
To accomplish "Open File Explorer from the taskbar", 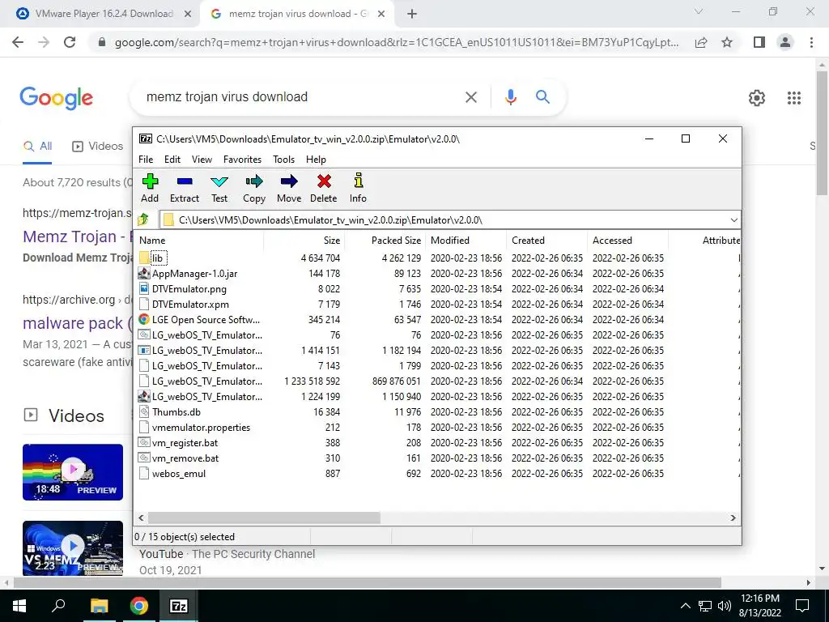I will (x=99, y=606).
